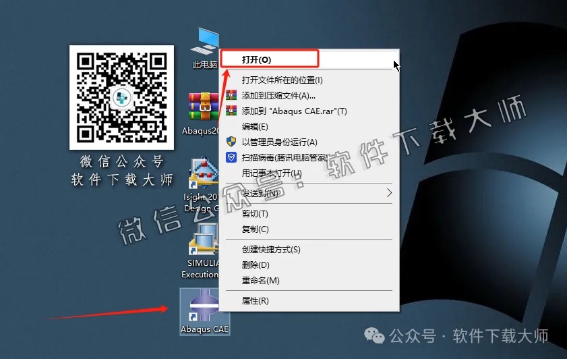Expand the 发送到(N) submenu
The height and width of the screenshot is (359, 567).
[x=309, y=193]
